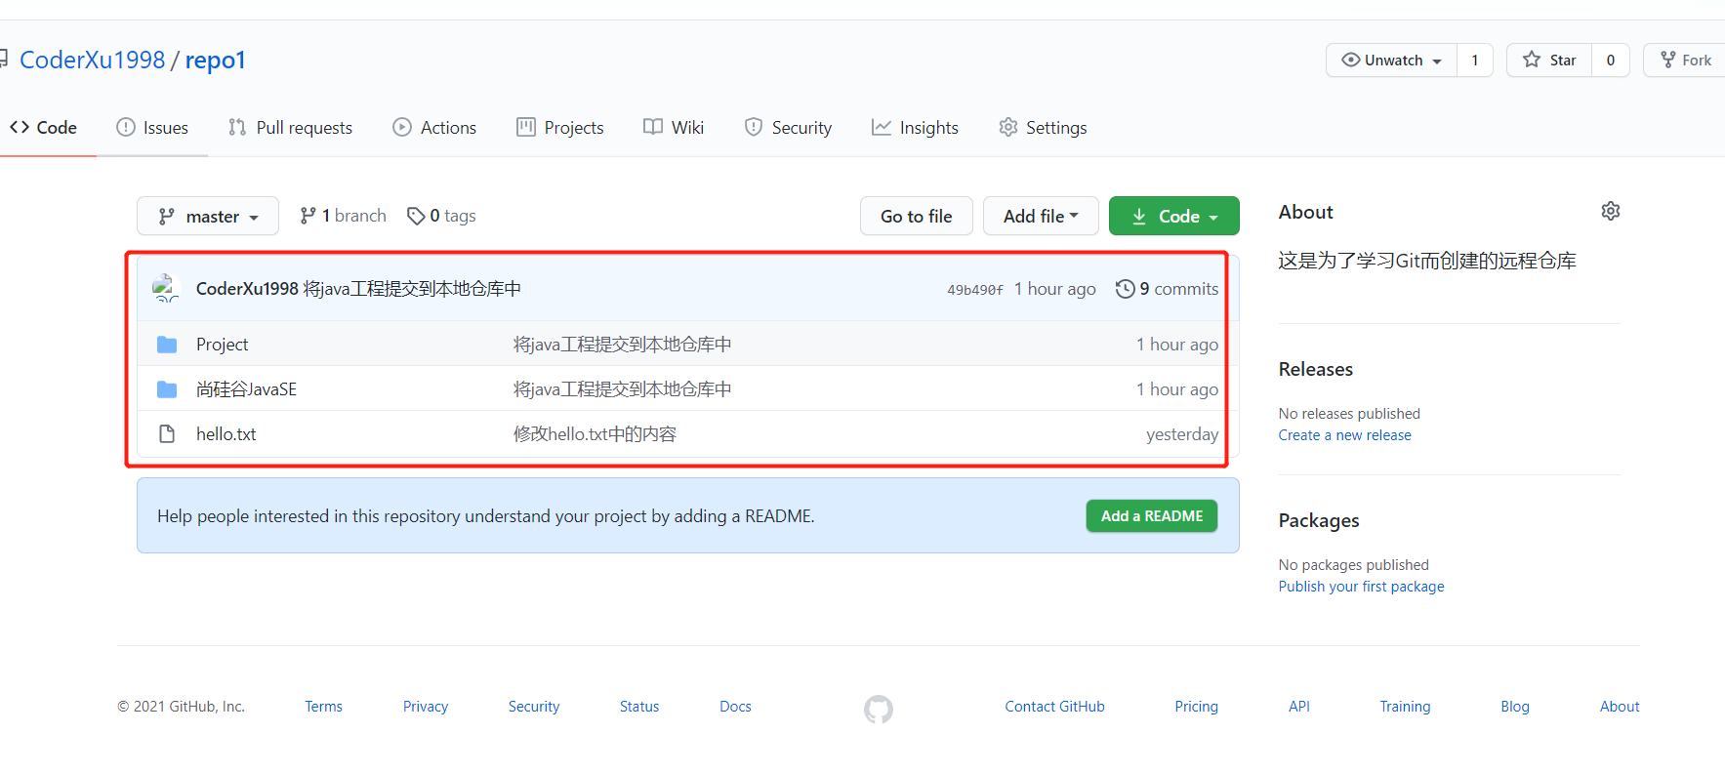
Task: Click Create a new release link
Action: (x=1345, y=435)
